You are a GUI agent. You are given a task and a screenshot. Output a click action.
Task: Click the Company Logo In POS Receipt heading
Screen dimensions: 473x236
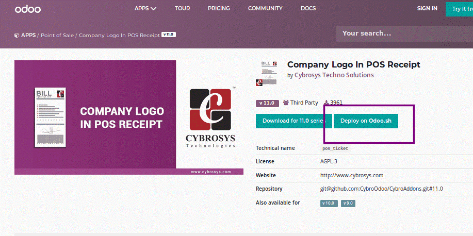tap(353, 64)
